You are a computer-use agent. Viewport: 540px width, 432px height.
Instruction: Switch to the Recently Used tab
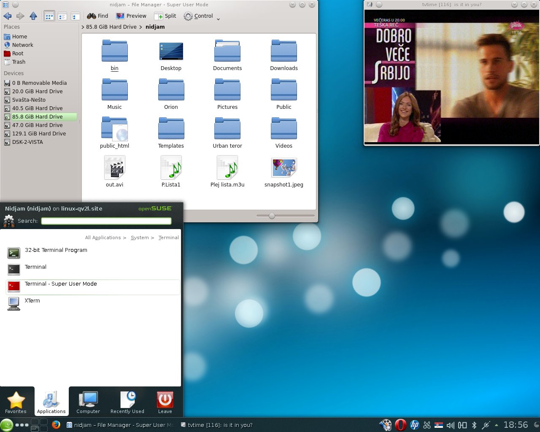[127, 402]
